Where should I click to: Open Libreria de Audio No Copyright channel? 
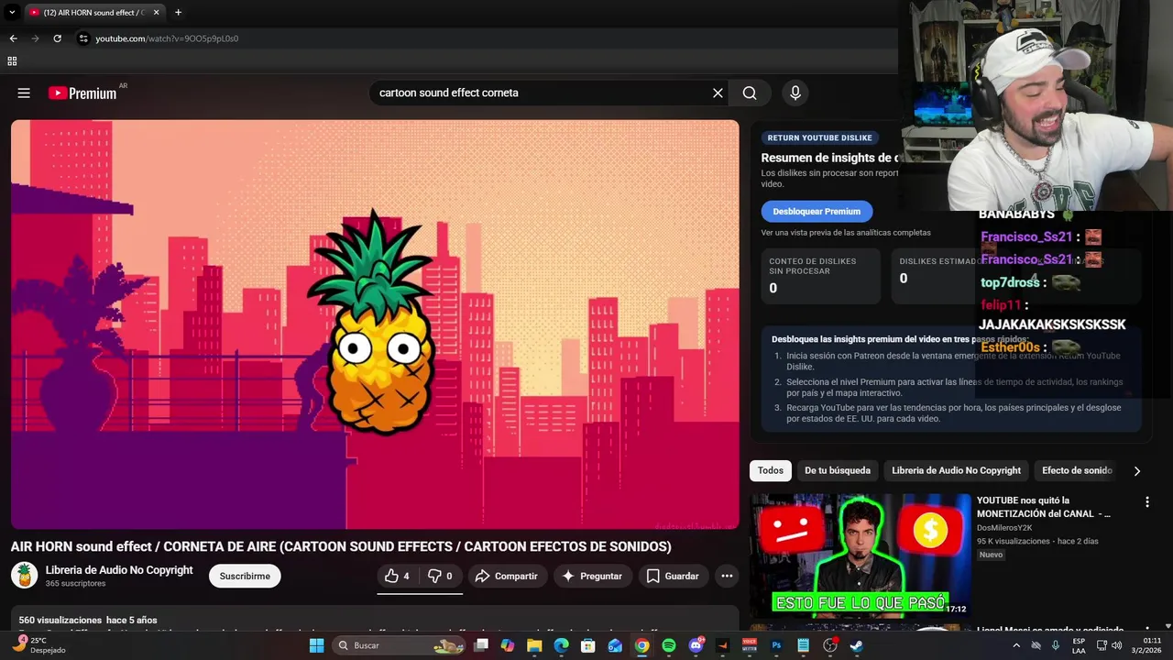point(119,570)
